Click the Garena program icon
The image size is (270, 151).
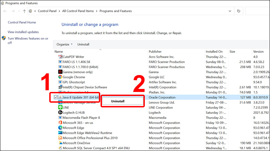click(x=60, y=72)
